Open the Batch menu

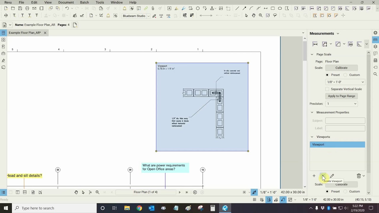84,2
